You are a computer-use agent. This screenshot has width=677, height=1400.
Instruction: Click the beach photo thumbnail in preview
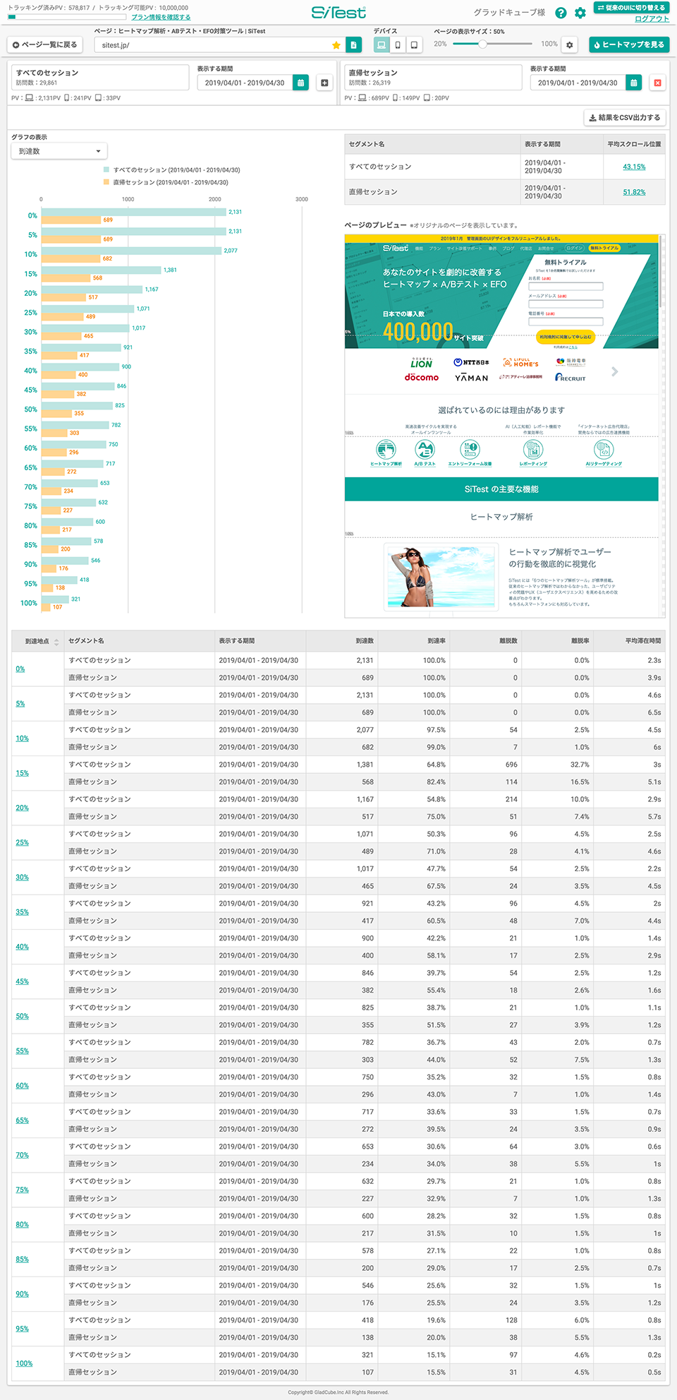coord(441,577)
